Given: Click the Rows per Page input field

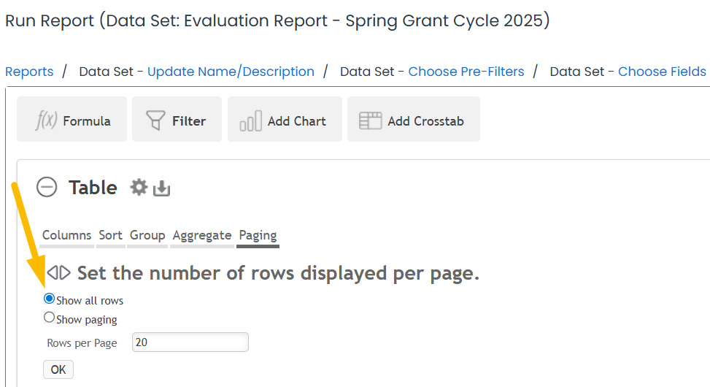Looking at the screenshot, I should point(190,342).
